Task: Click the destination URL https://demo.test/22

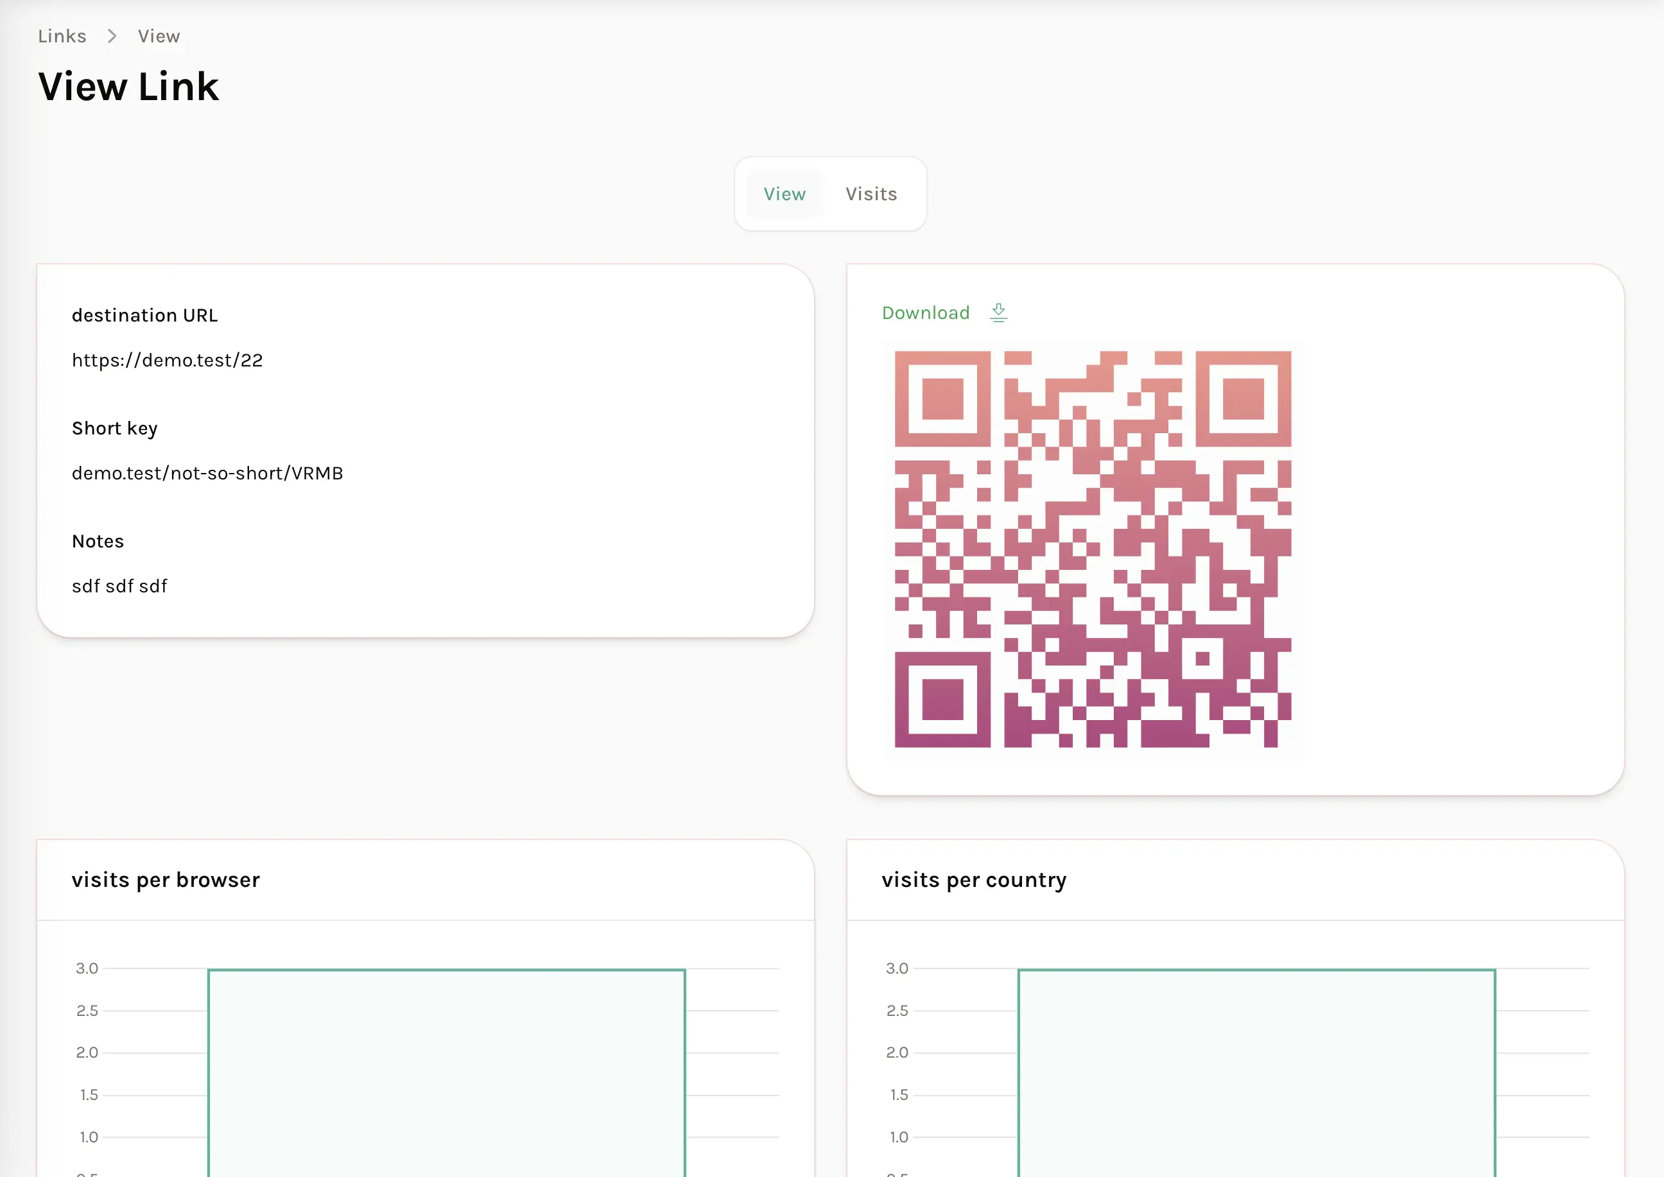Action: 168,360
